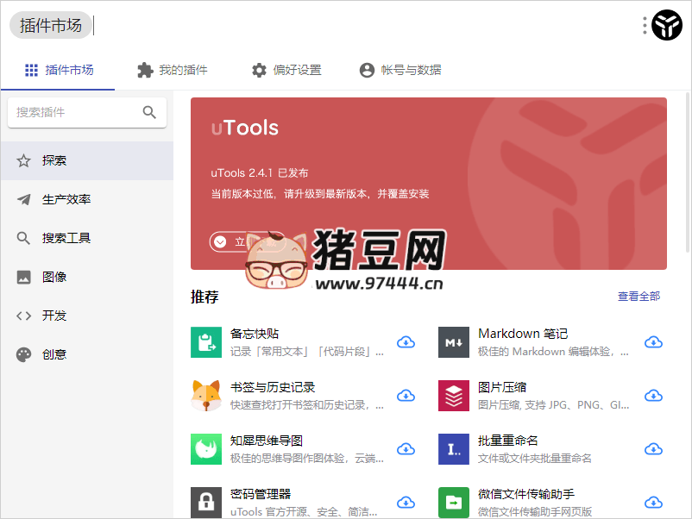The width and height of the screenshot is (692, 519).
Task: Download the 微信文件传输助手 plugin via cloud icon
Action: pos(653,502)
